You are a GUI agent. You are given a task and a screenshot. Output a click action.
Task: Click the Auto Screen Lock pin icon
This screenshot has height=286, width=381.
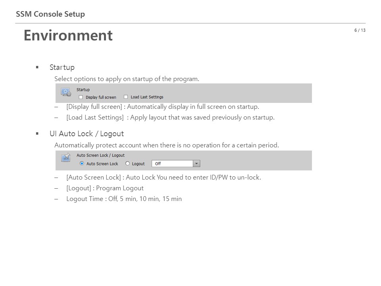66,157
